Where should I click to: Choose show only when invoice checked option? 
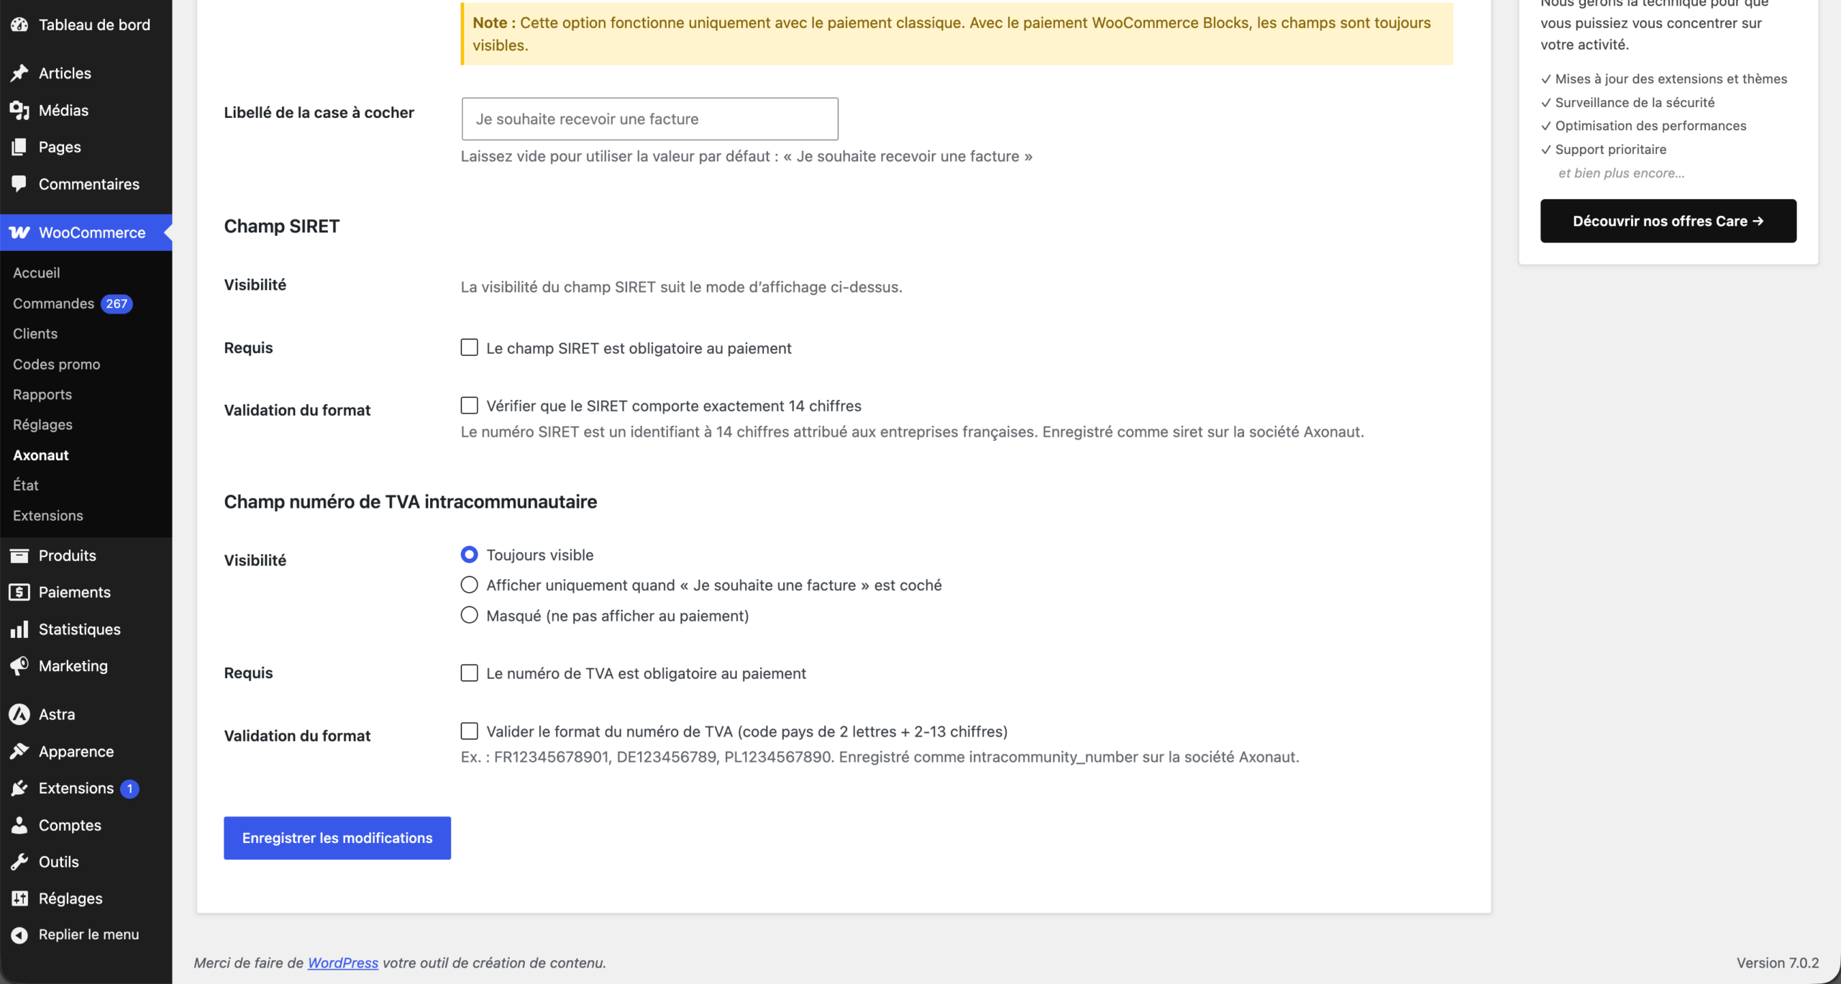pos(469,586)
